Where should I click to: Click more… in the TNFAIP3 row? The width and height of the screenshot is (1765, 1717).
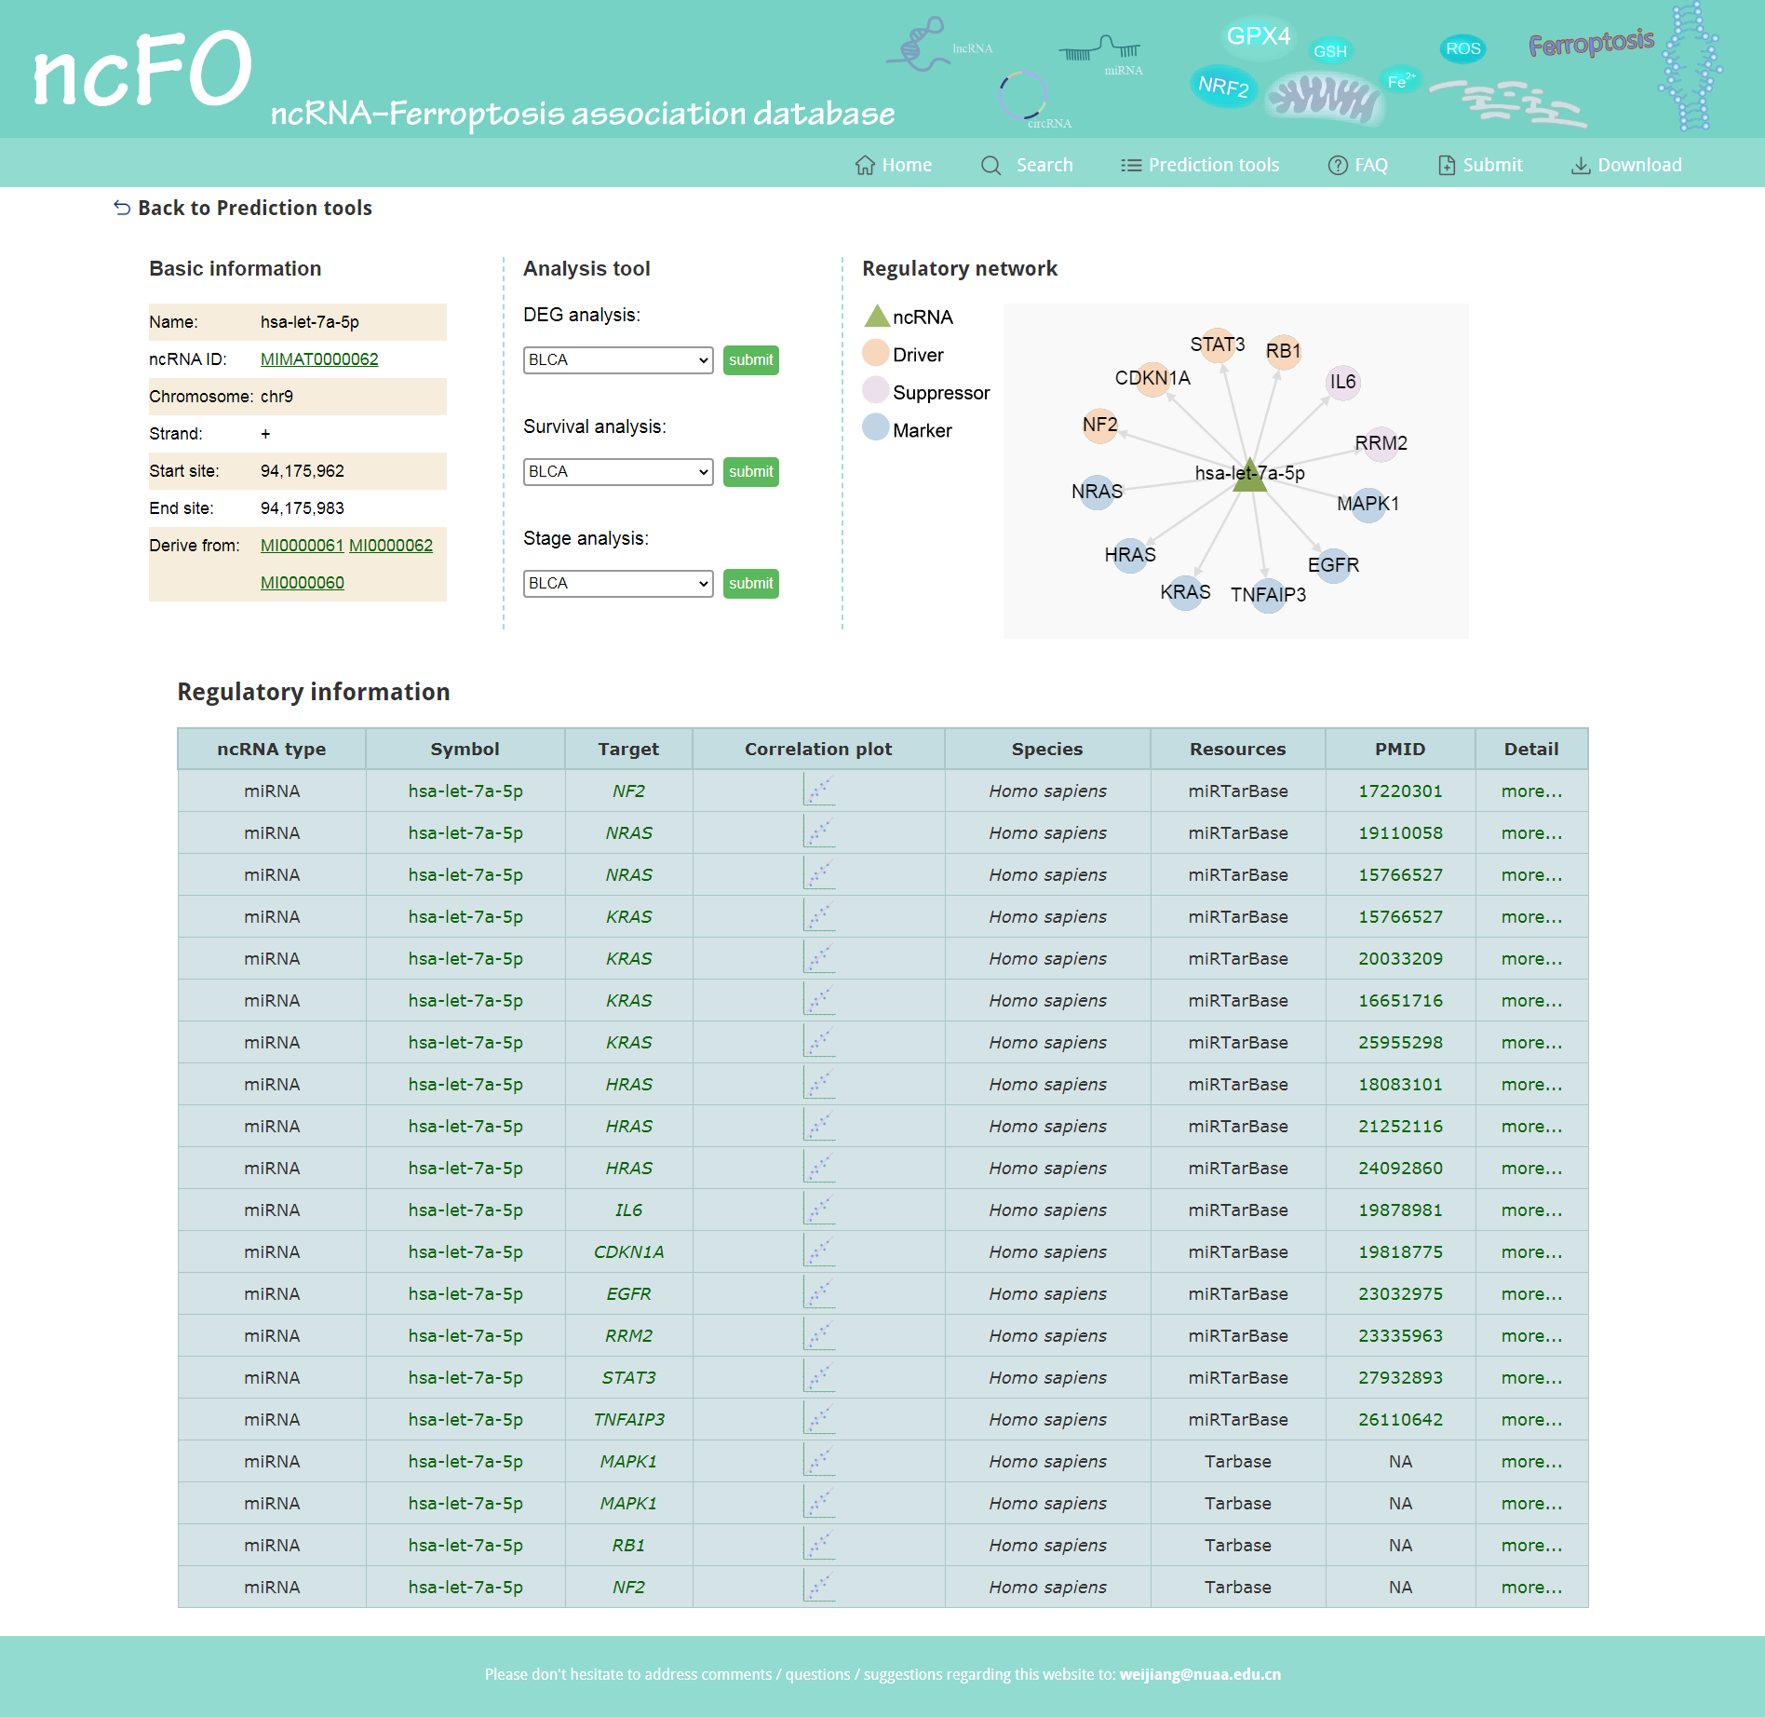1531,1419
